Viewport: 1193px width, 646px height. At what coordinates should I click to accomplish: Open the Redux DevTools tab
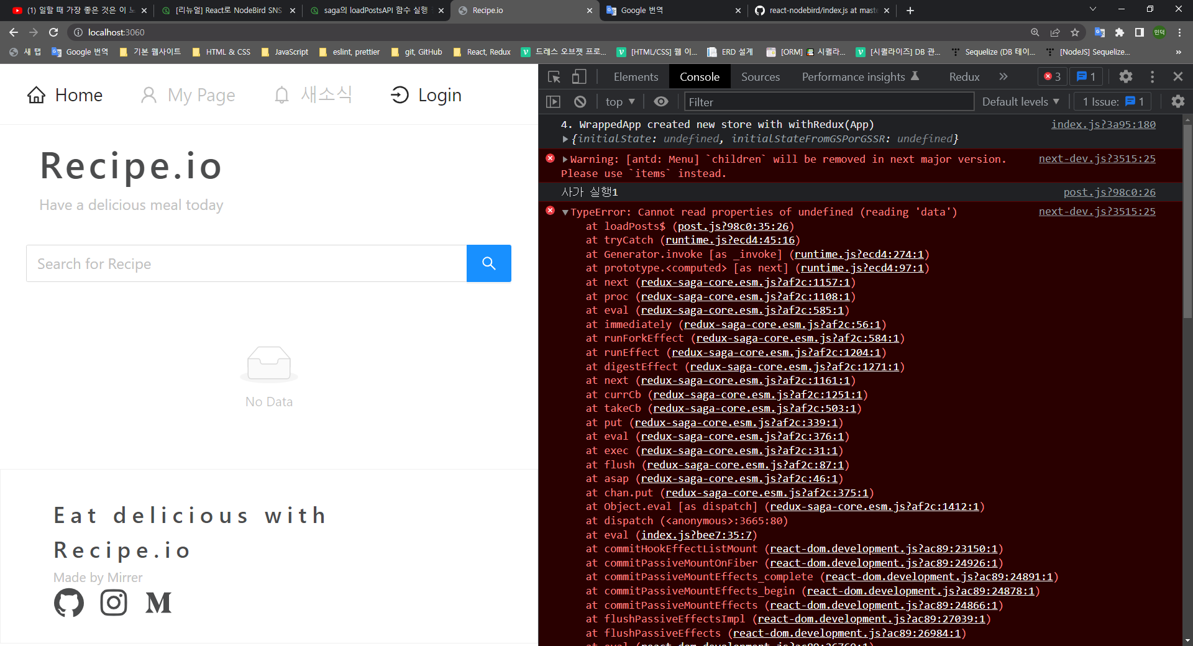(964, 76)
